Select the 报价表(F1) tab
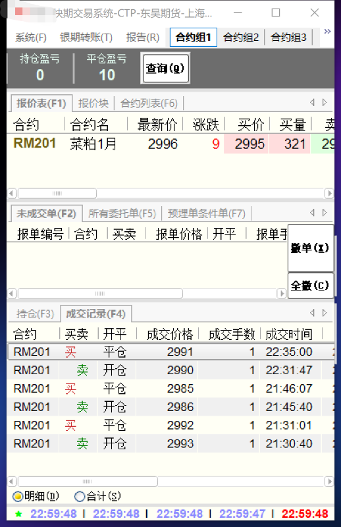Image resolution: width=341 pixels, height=527 pixels. 41,103
